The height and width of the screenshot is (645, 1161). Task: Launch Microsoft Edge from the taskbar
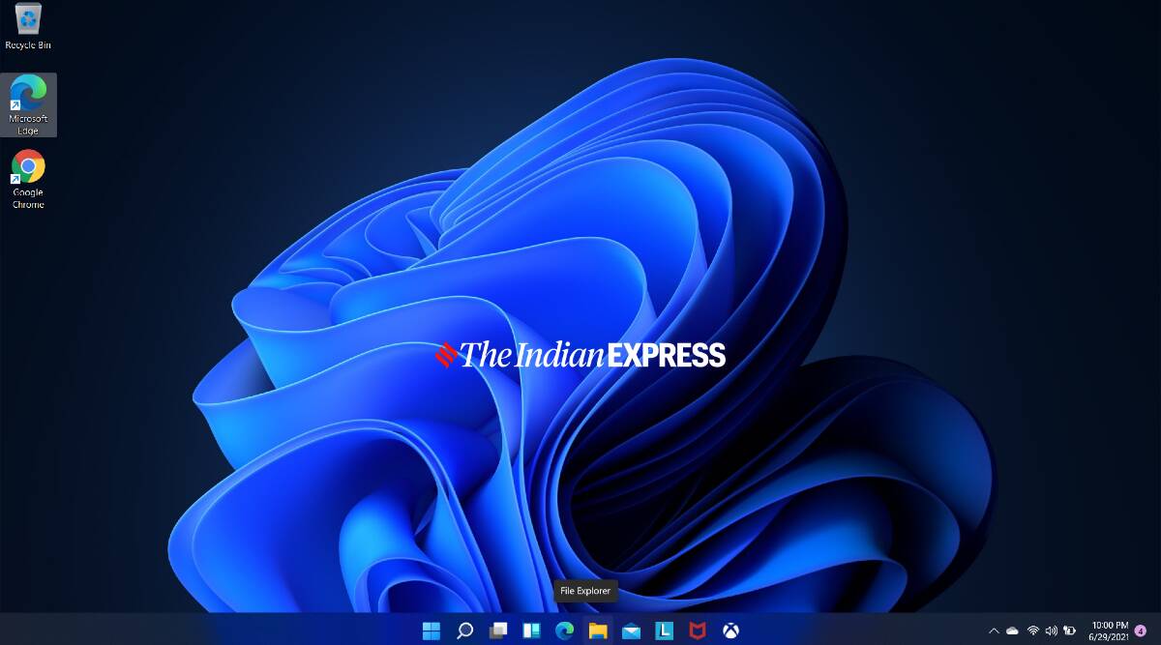pyautogui.click(x=564, y=630)
